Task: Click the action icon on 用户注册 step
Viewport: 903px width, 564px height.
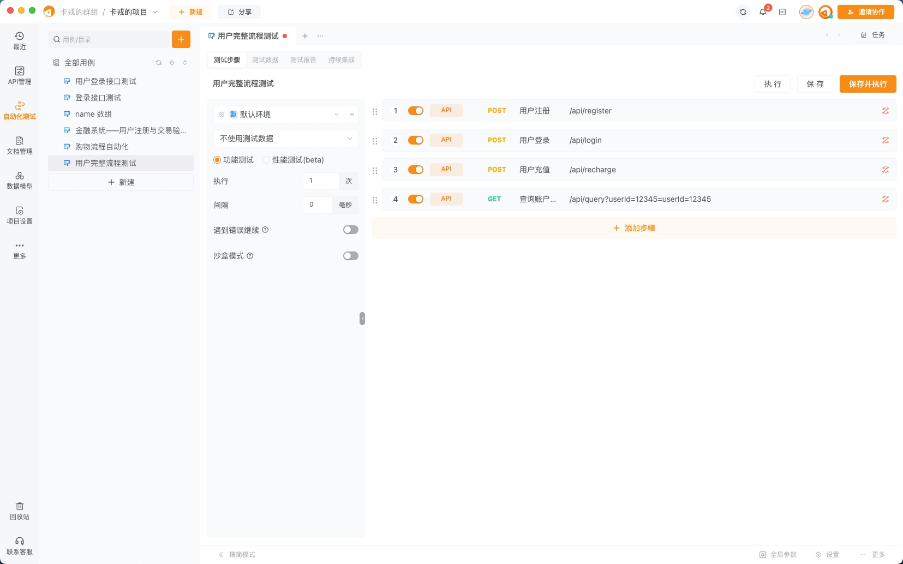Action: [x=886, y=111]
